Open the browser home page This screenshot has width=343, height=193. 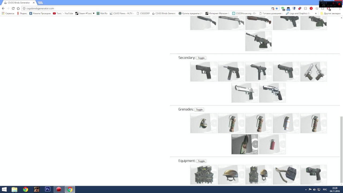point(18,8)
